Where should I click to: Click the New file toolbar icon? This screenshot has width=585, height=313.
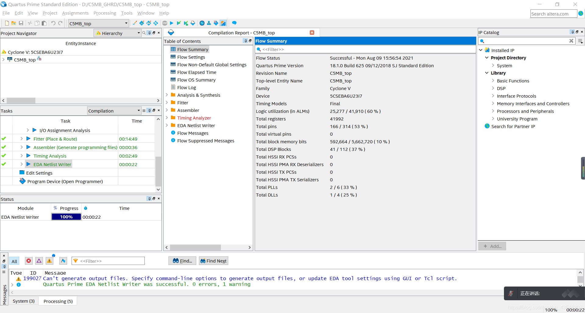(x=7, y=23)
